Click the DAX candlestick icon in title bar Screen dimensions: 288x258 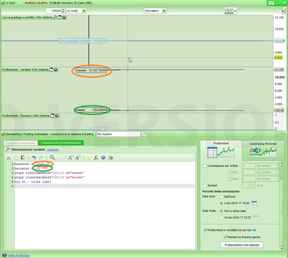(x=3, y=3)
